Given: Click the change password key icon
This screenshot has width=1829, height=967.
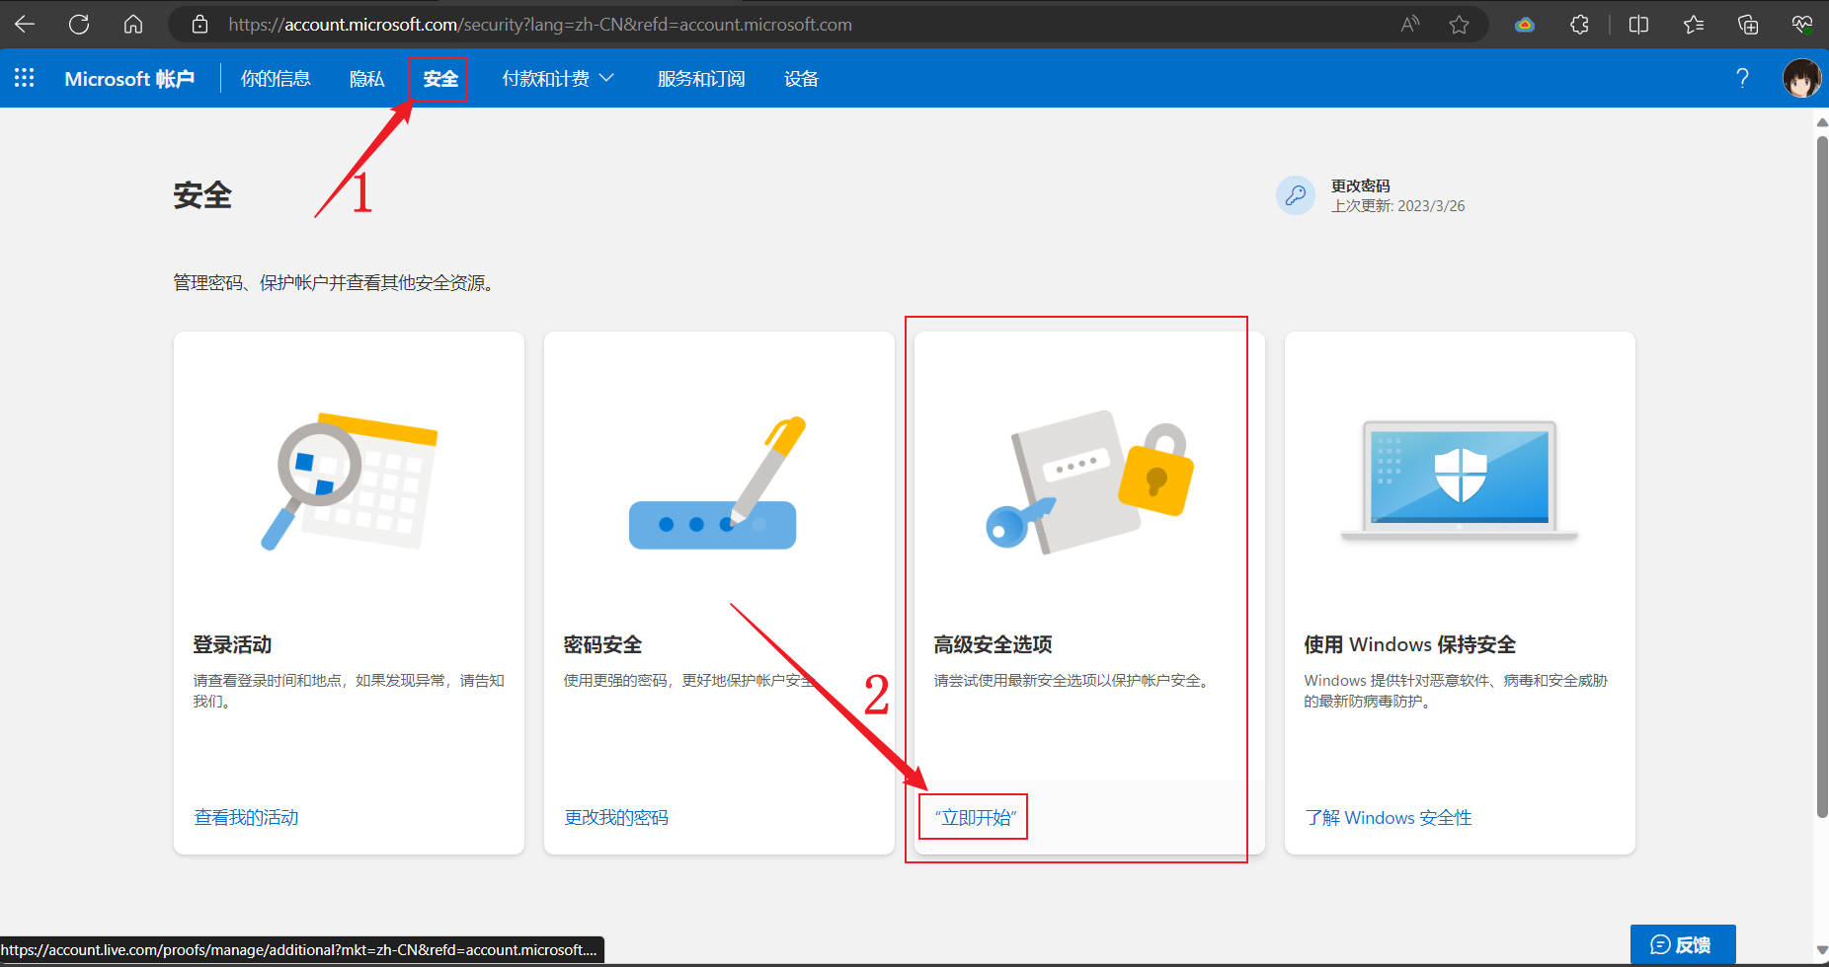Looking at the screenshot, I should click(1295, 195).
